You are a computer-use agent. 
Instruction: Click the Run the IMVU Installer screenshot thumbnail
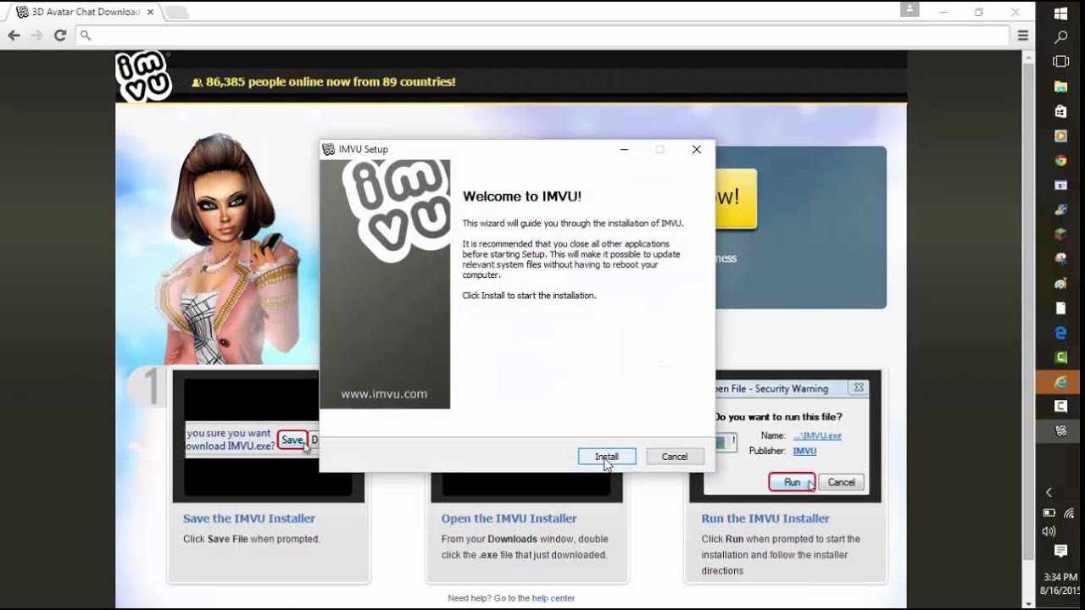(x=785, y=436)
